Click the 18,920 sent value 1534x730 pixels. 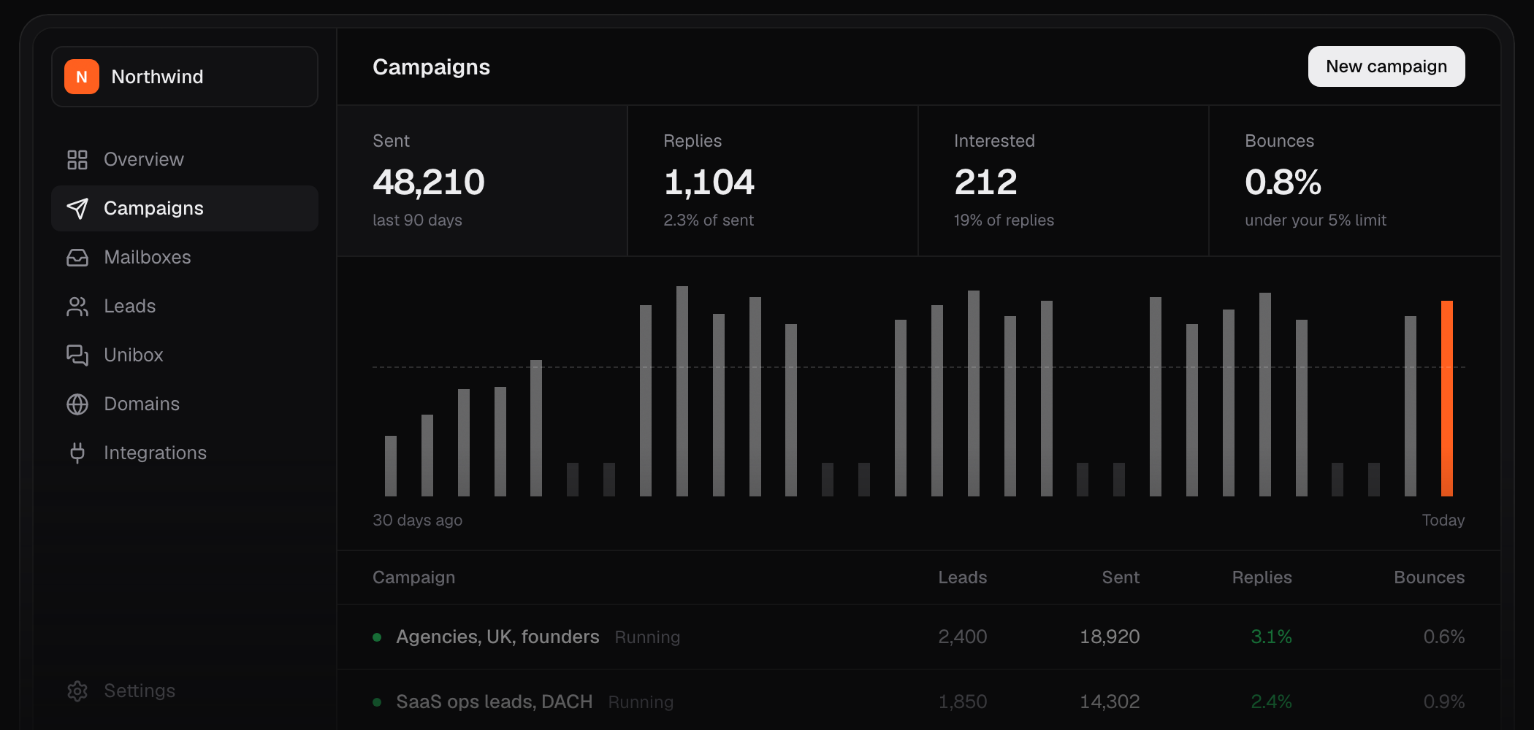pyautogui.click(x=1110, y=637)
